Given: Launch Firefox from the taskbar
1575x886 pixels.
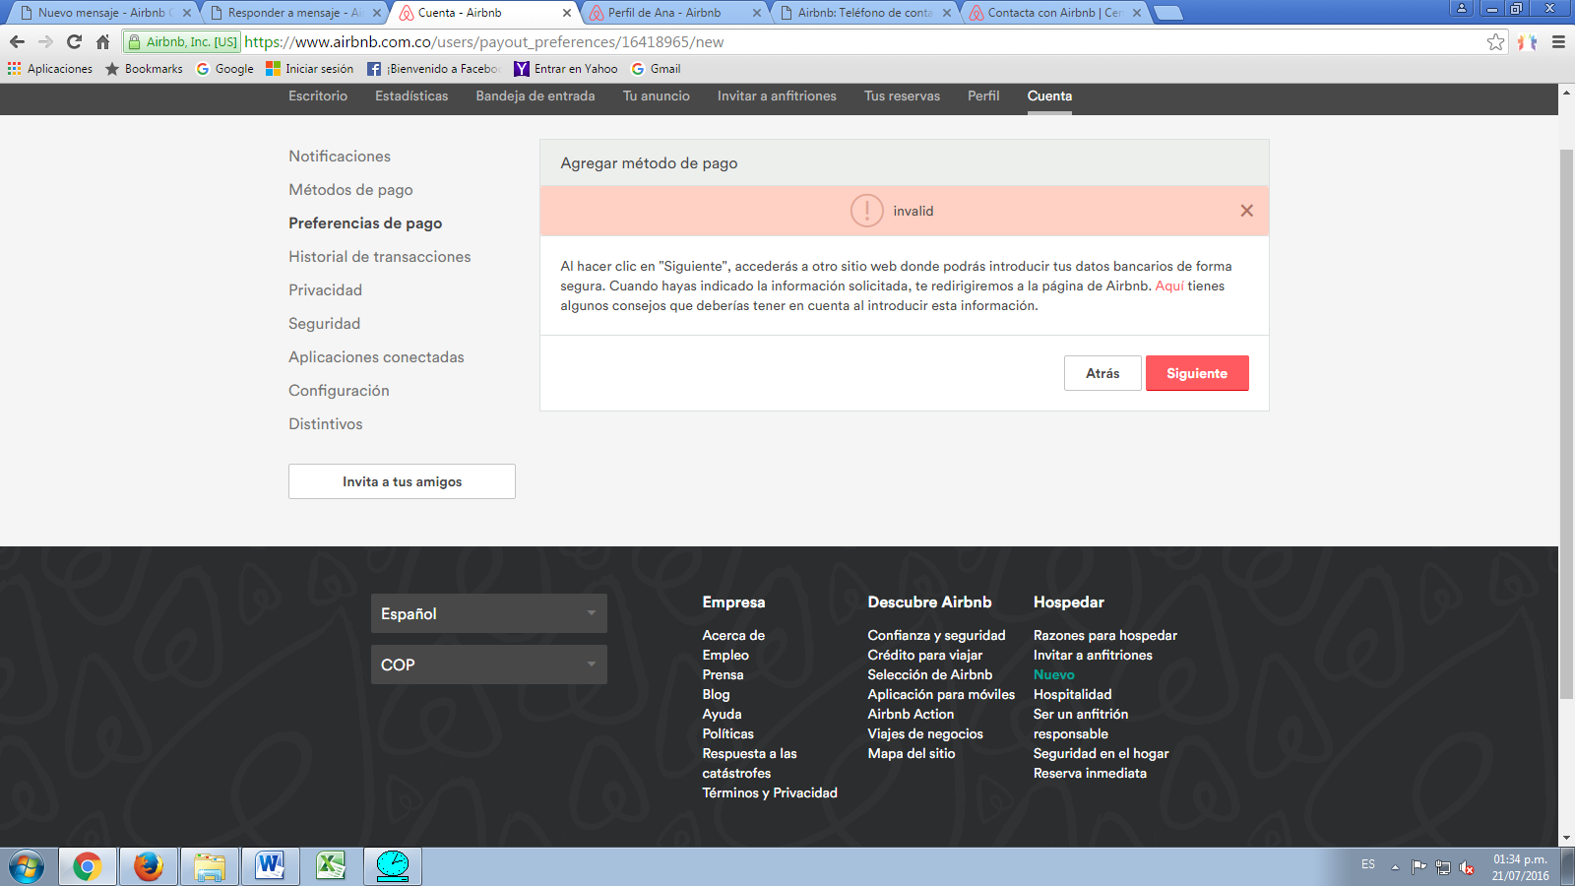Looking at the screenshot, I should click(149, 866).
